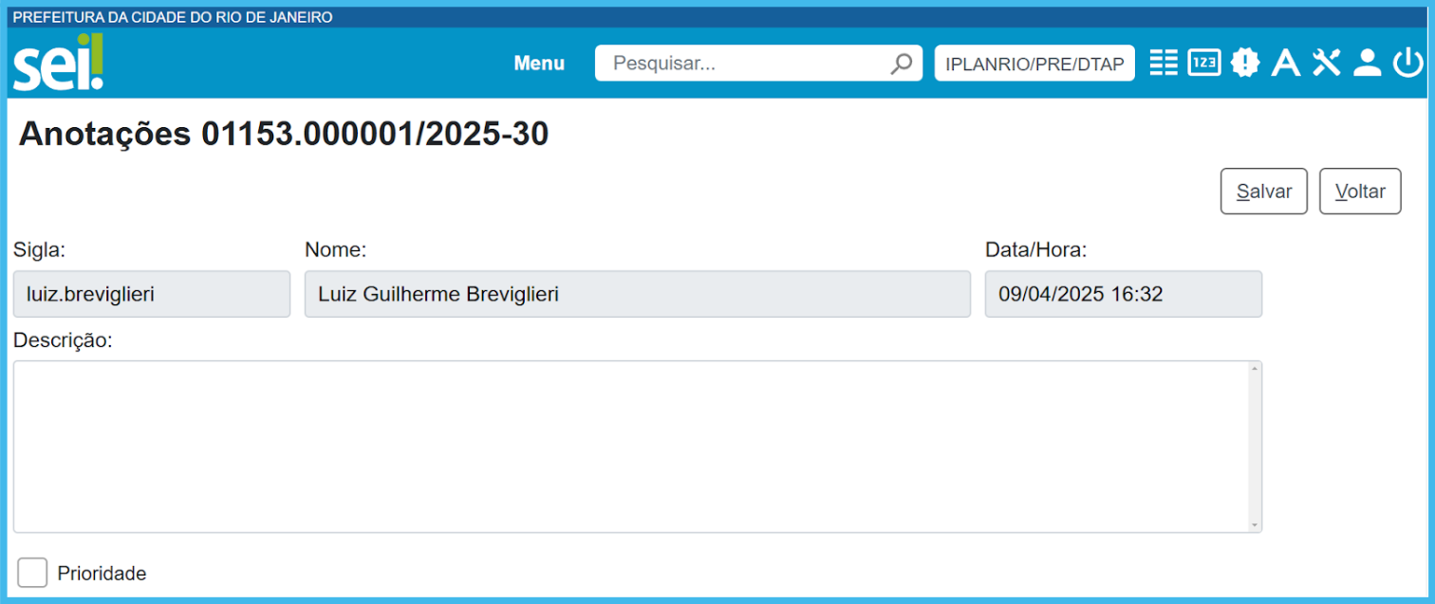Click the Sigla field luiz.breviglieri
This screenshot has height=604, width=1435.
pyautogui.click(x=152, y=294)
